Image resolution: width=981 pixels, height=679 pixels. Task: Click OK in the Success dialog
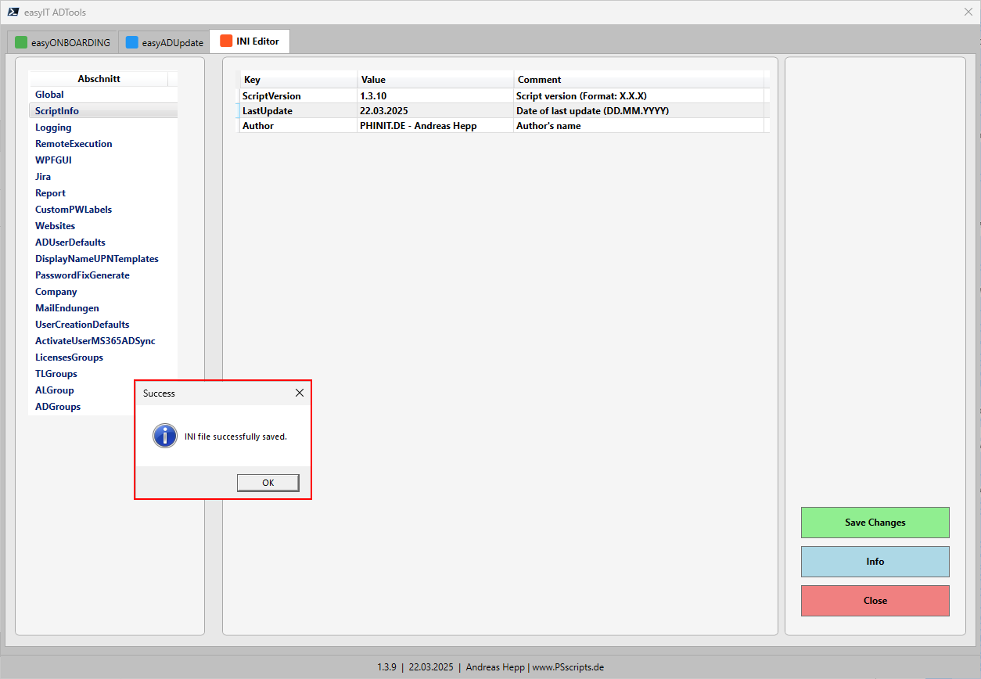pyautogui.click(x=268, y=483)
